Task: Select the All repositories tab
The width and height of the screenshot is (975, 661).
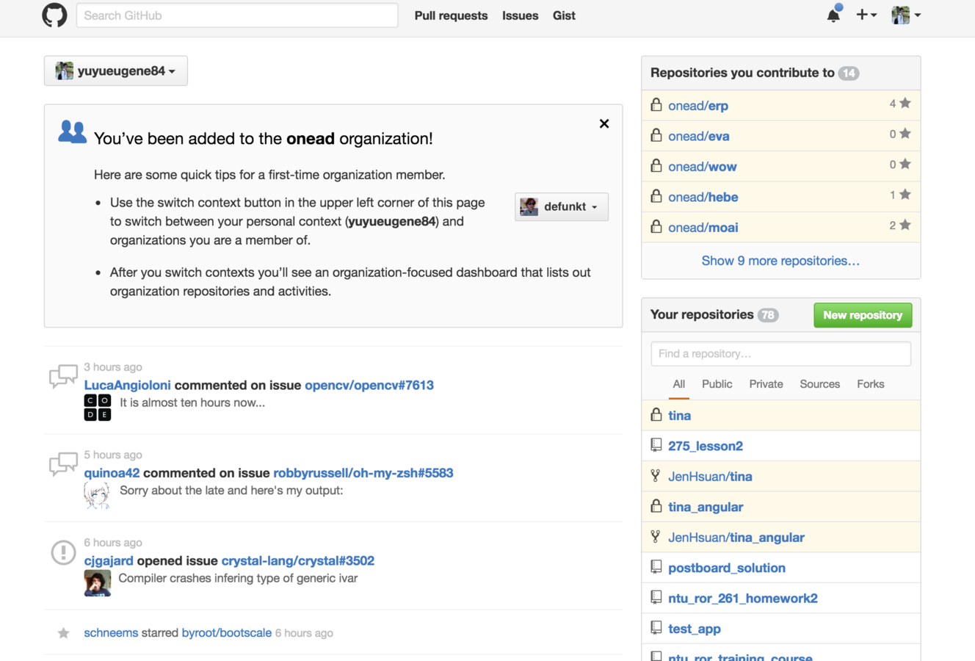Action: (679, 384)
